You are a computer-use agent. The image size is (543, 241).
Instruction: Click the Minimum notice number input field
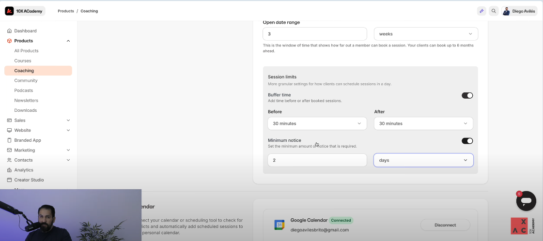click(x=317, y=160)
